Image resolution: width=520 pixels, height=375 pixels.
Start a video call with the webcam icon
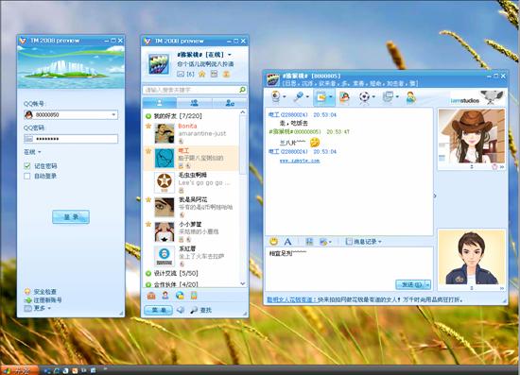[276, 96]
